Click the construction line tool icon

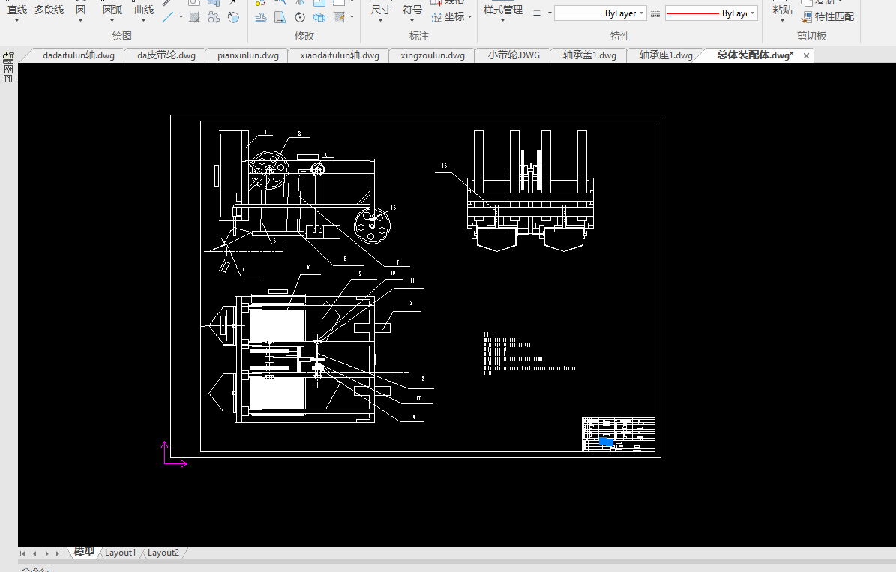click(169, 16)
